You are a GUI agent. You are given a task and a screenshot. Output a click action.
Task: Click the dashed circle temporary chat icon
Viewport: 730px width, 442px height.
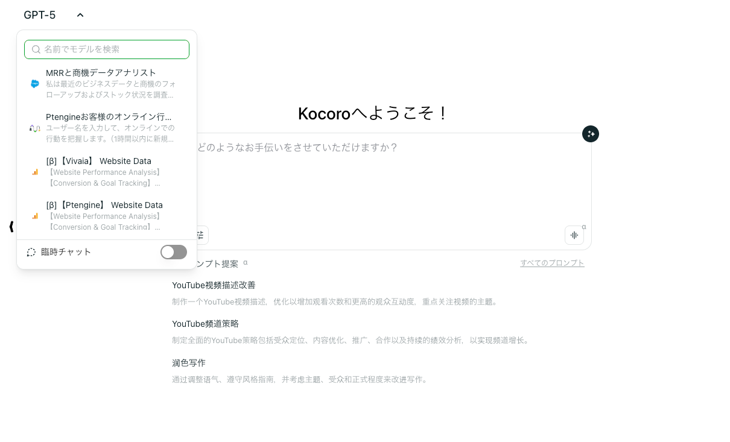(x=31, y=252)
